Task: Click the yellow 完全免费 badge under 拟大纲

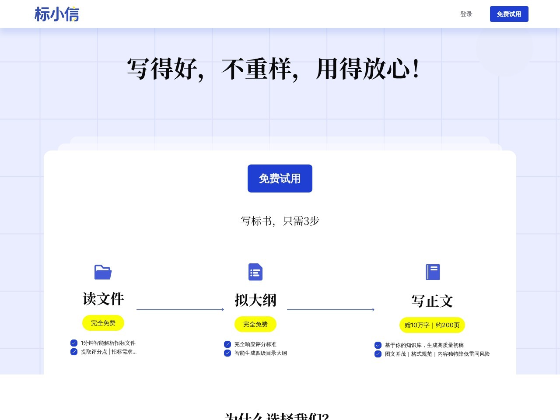Action: click(255, 324)
